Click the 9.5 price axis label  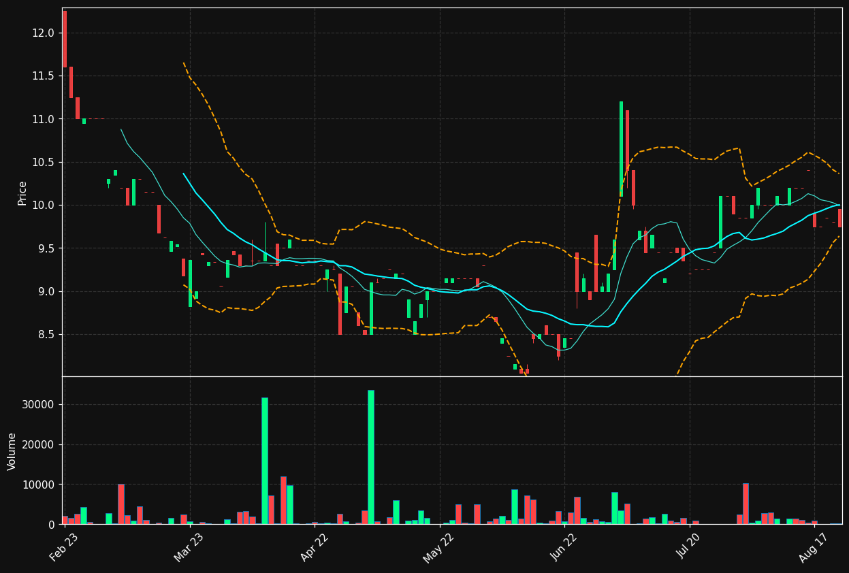click(x=45, y=248)
